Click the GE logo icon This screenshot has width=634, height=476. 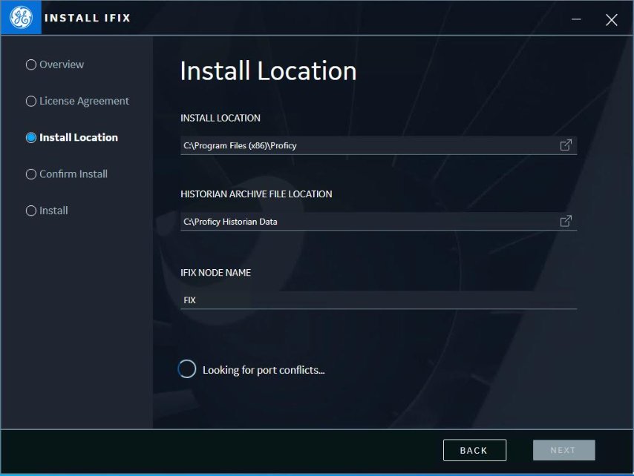tap(21, 18)
